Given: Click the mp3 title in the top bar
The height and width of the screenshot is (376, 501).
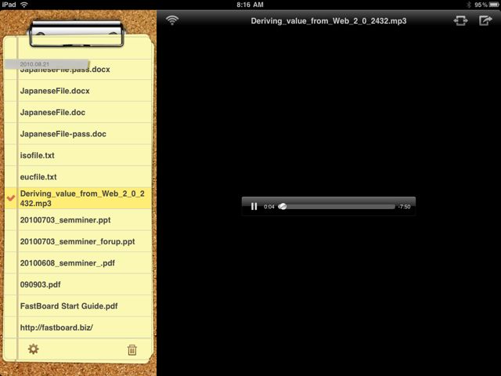Looking at the screenshot, I should tap(329, 21).
